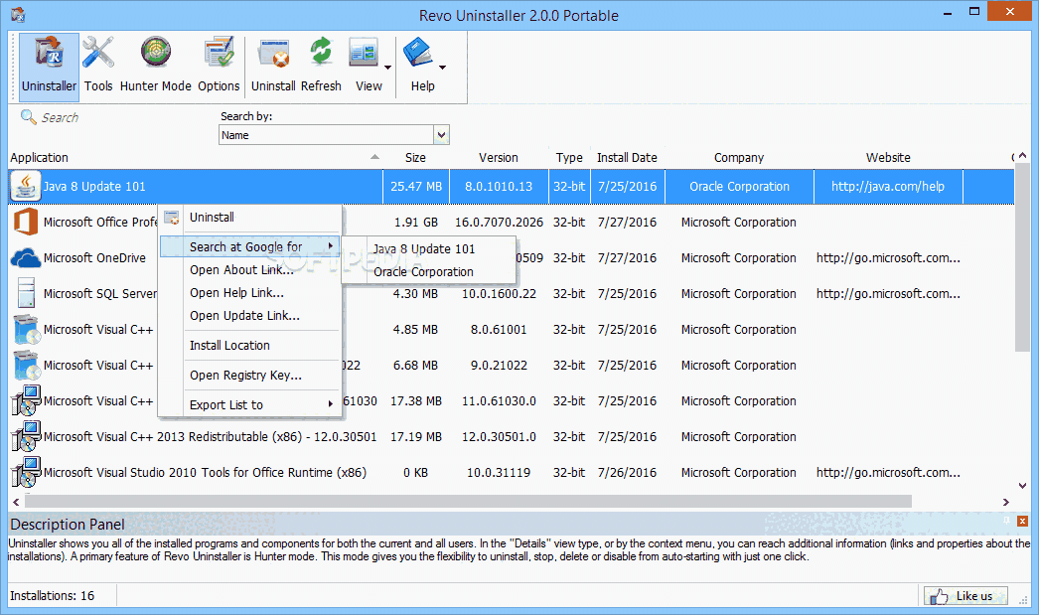Click the Like us button
1039x615 pixels.
965,595
